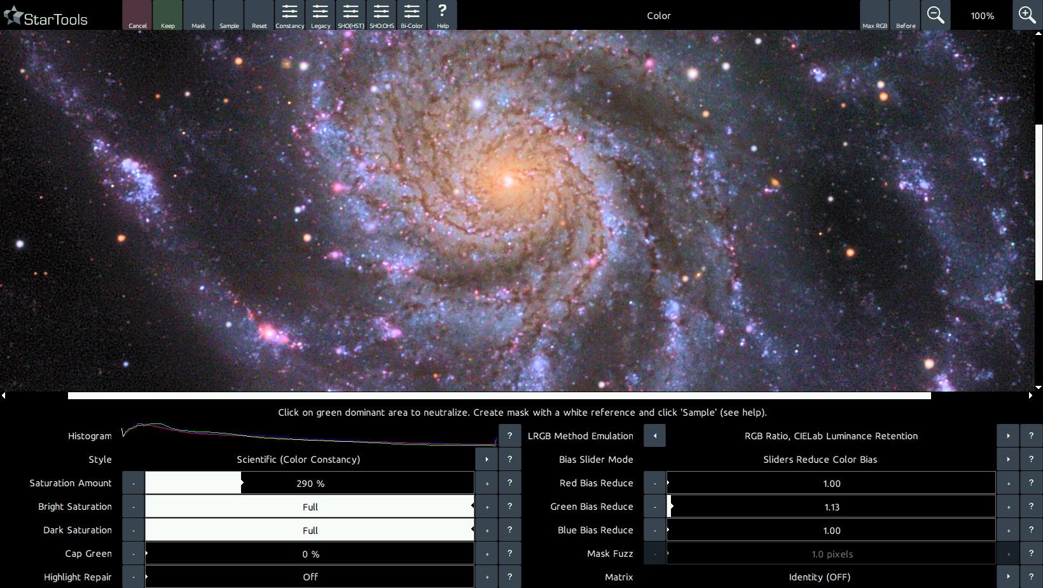The height and width of the screenshot is (588, 1043).
Task: Zoom out with the magnifier minus icon
Action: coord(936,15)
